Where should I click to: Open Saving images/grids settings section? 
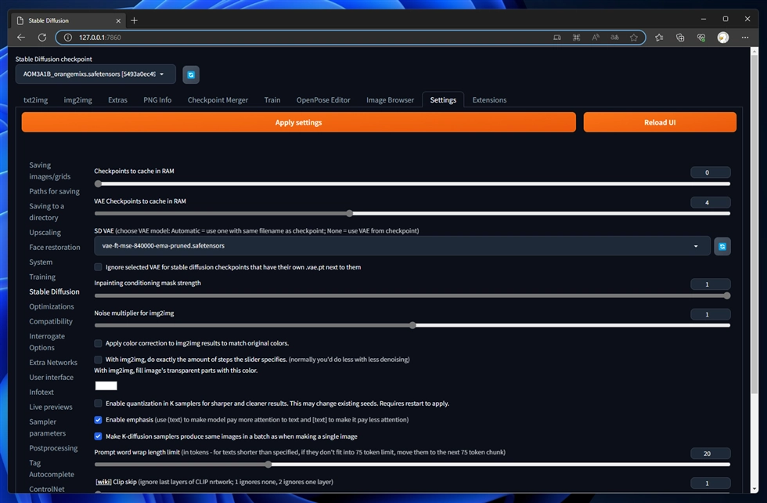coord(50,171)
